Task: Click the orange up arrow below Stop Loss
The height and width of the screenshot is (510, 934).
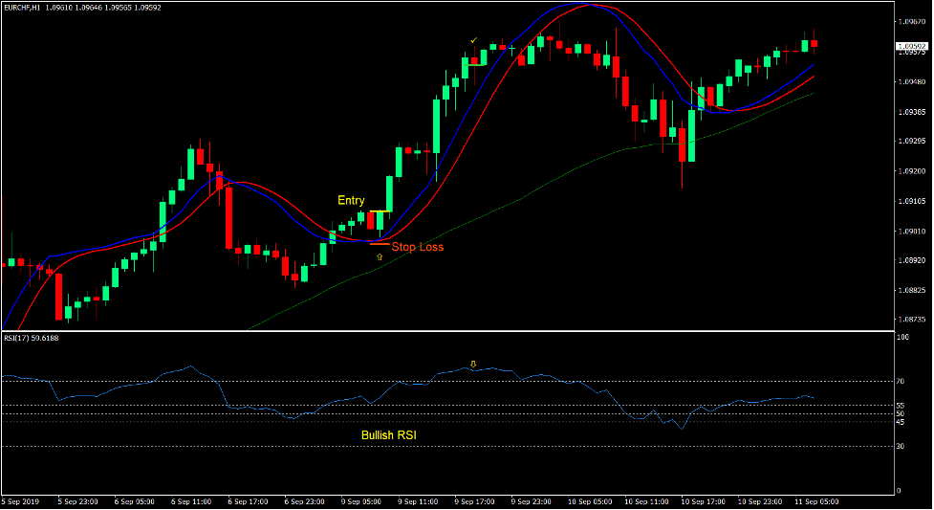Action: (x=380, y=256)
